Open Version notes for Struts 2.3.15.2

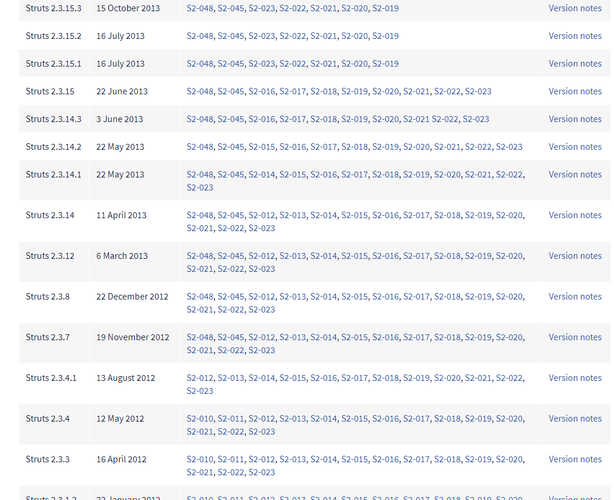tap(575, 36)
